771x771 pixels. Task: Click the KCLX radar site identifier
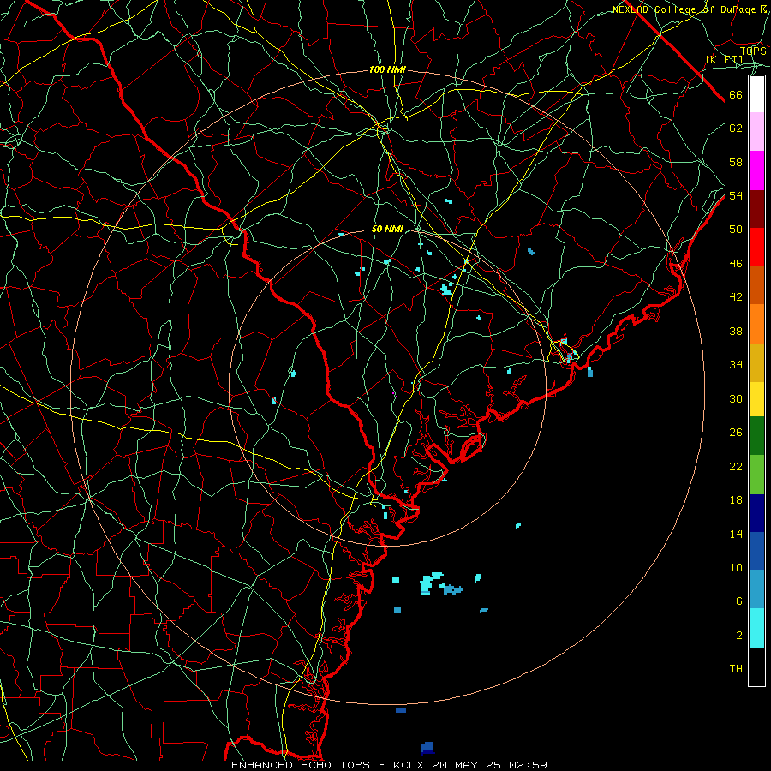tap(410, 765)
